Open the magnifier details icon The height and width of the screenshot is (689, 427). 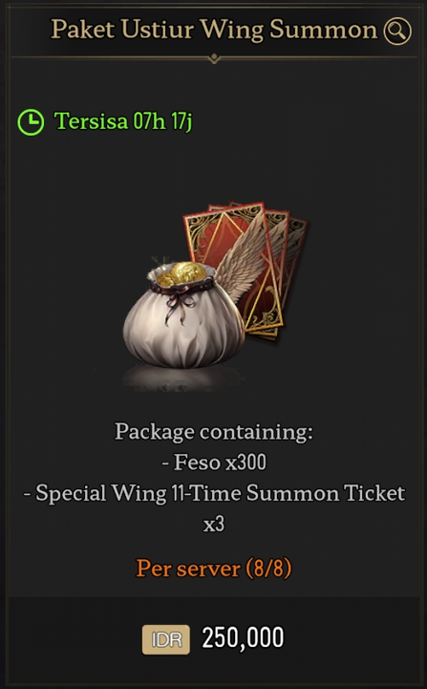[397, 31]
